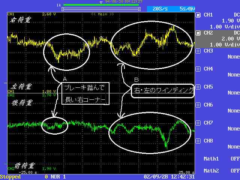Click the NOR trigger mode indicator

point(55,177)
